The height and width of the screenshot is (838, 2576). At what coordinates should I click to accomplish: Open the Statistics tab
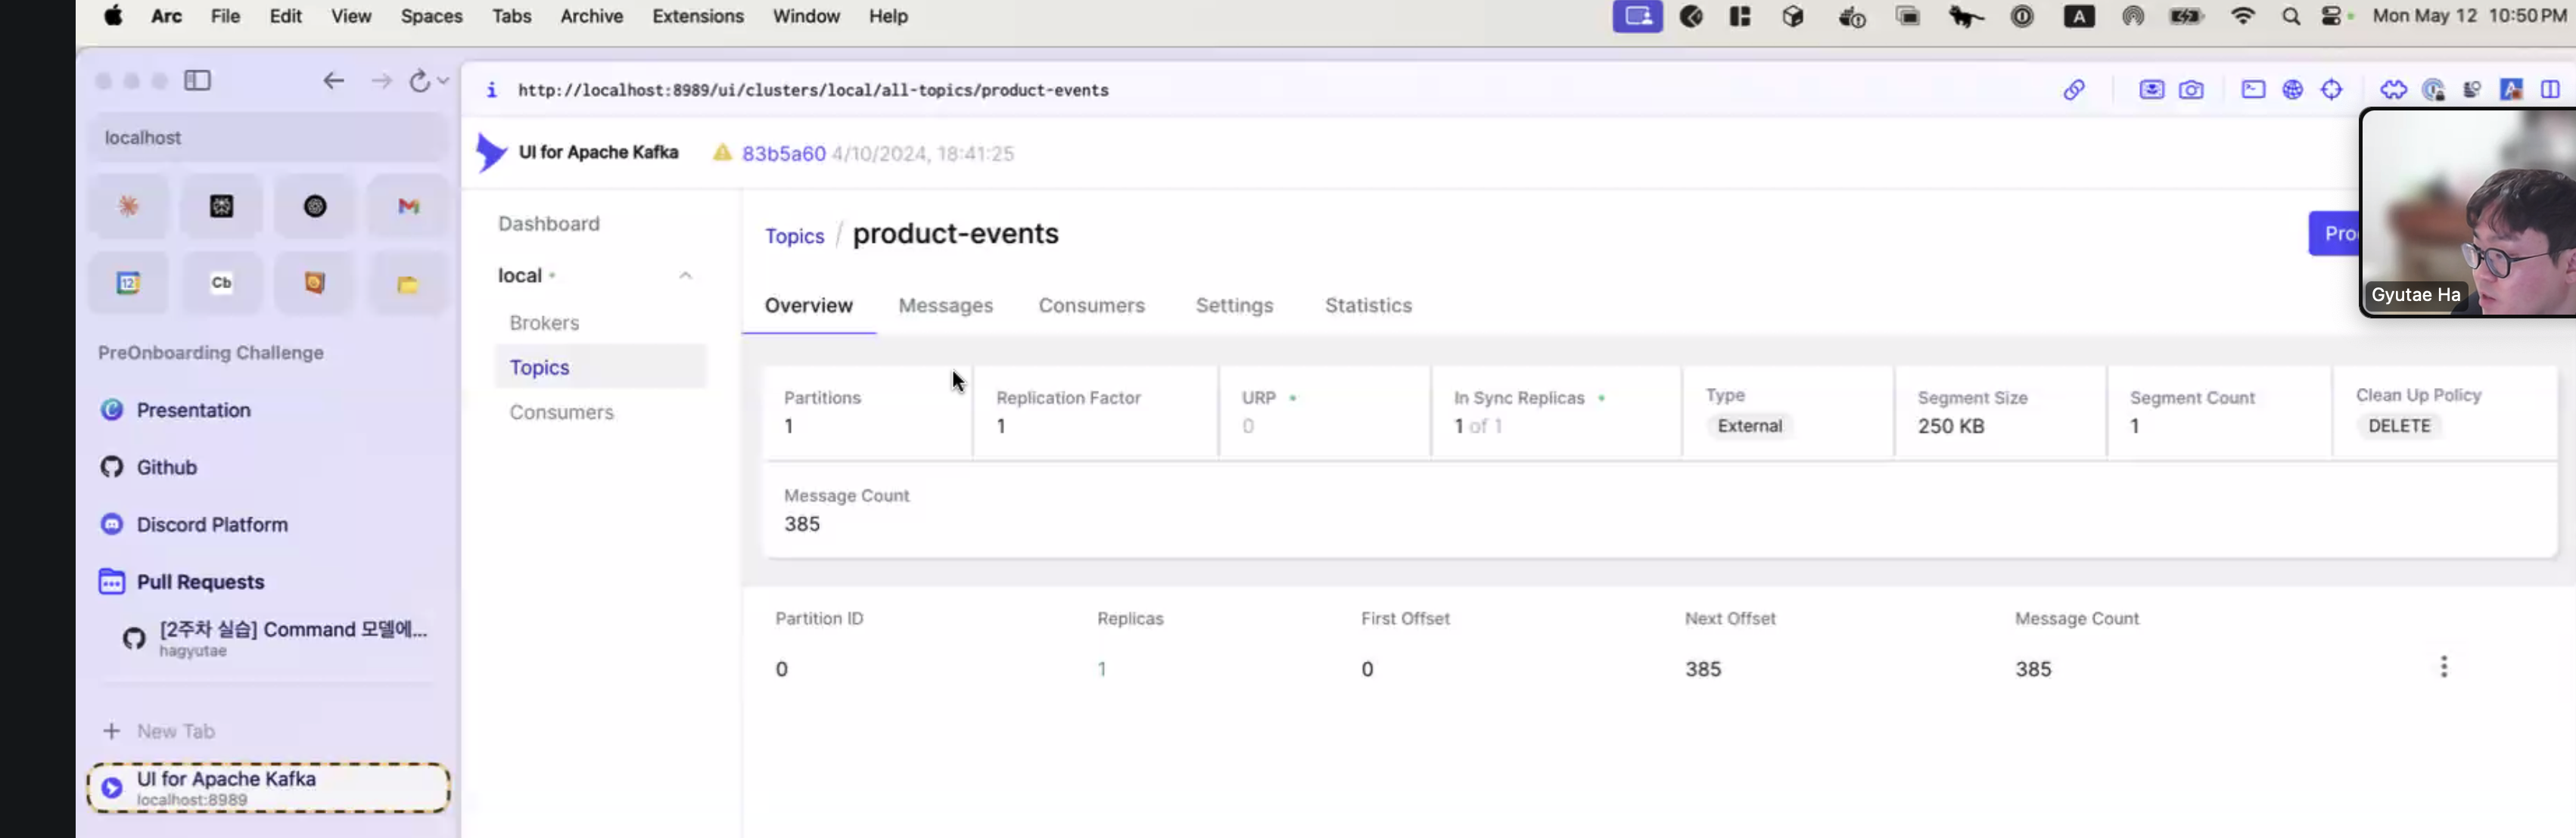coord(1367,305)
